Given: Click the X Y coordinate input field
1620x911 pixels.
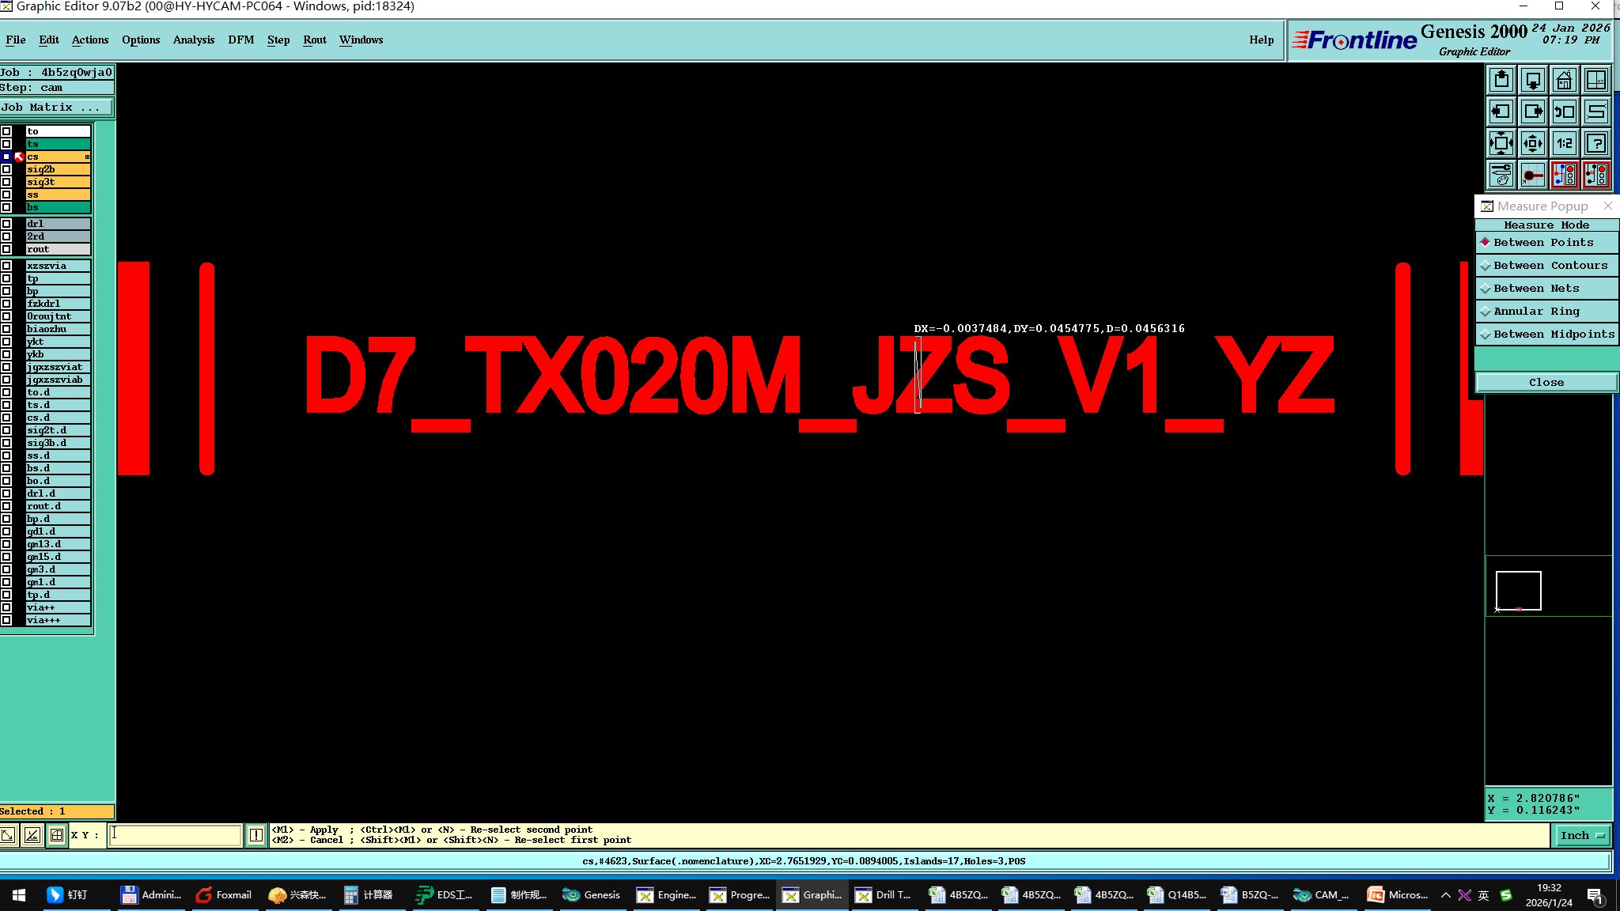Looking at the screenshot, I should 175,835.
